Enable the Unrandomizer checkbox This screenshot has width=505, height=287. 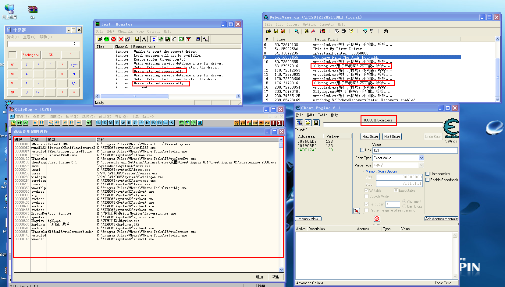coord(428,174)
